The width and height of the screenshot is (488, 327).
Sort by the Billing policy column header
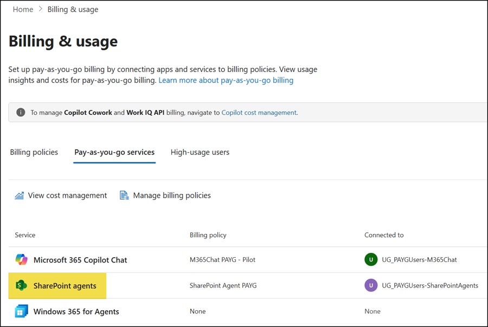(208, 235)
